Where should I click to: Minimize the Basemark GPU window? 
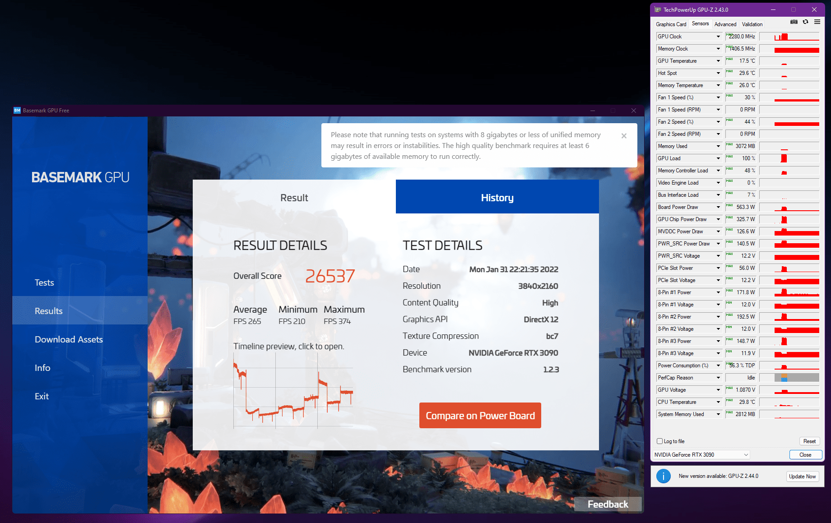point(593,111)
